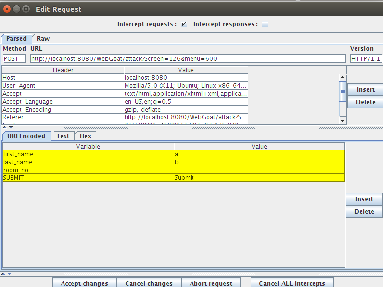
Task: Select the Accept-Encoding header row
Action: point(125,110)
